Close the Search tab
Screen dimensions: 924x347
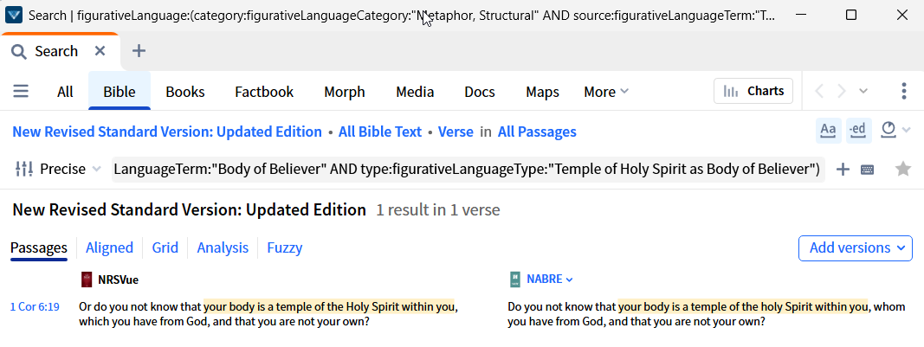(x=100, y=51)
